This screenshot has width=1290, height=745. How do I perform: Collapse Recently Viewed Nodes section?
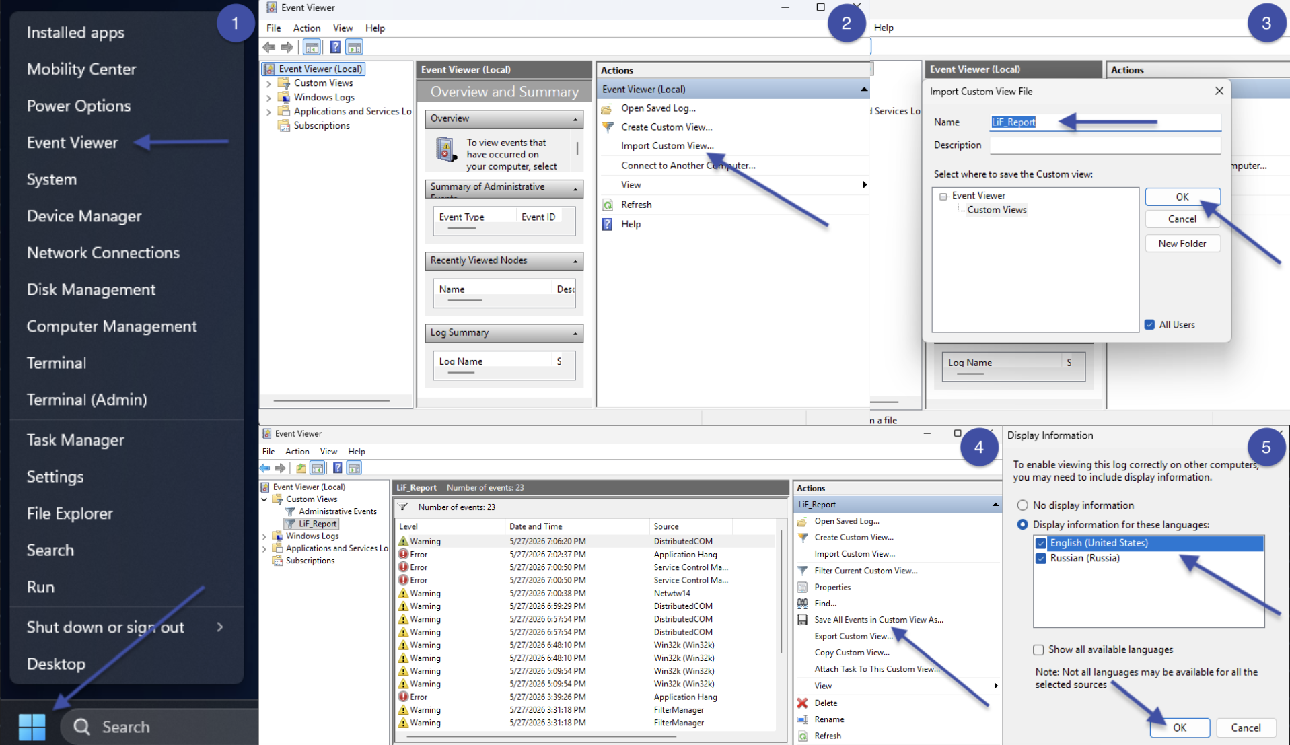575,261
